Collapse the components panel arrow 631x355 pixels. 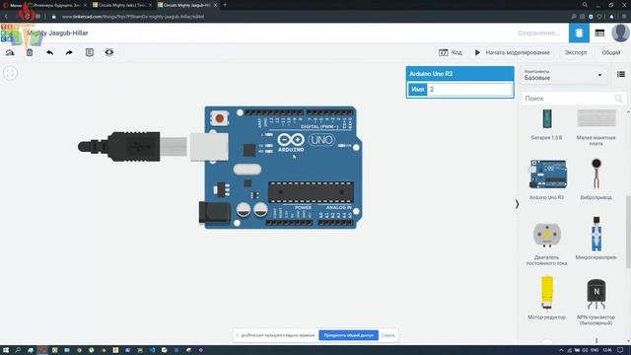(x=517, y=204)
